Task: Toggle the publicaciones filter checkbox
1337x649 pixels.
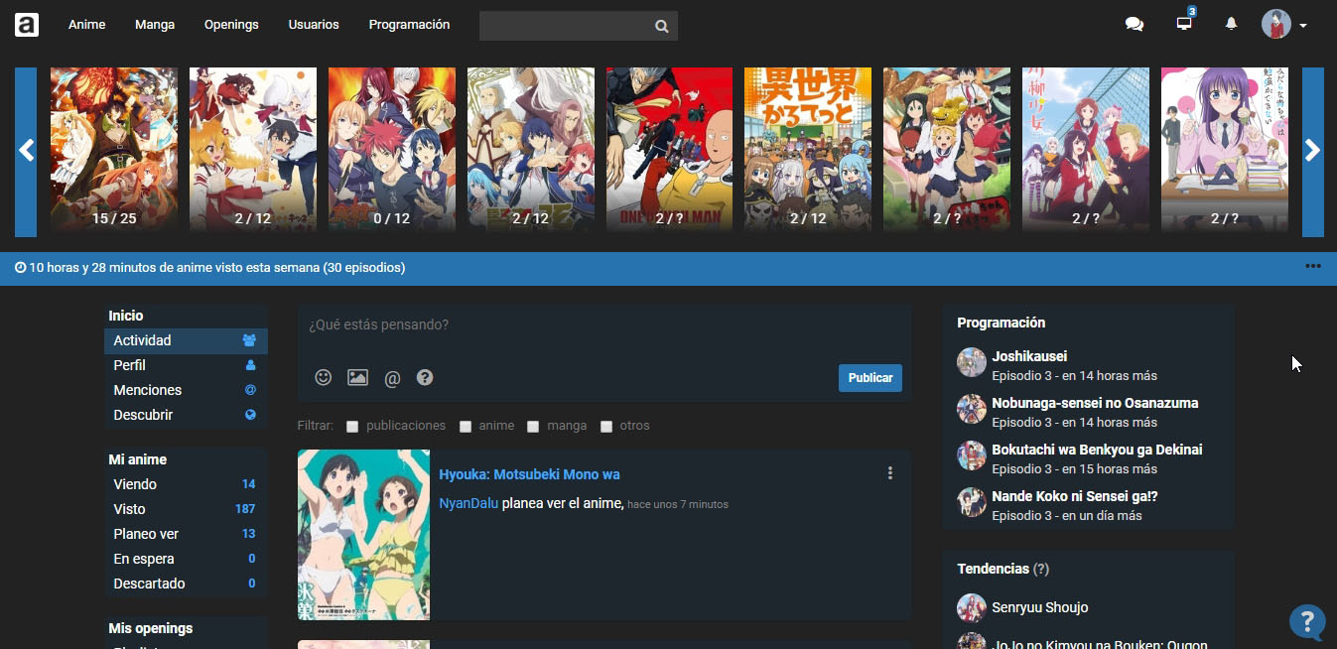Action: coord(352,427)
